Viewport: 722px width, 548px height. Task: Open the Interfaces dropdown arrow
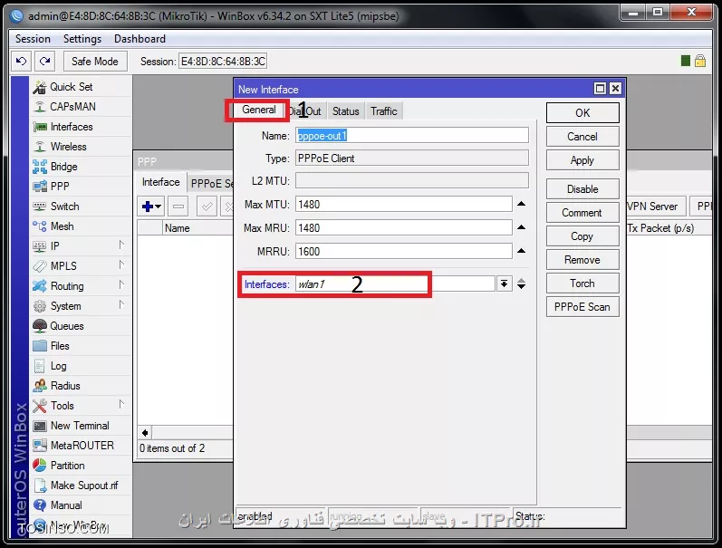click(x=505, y=284)
